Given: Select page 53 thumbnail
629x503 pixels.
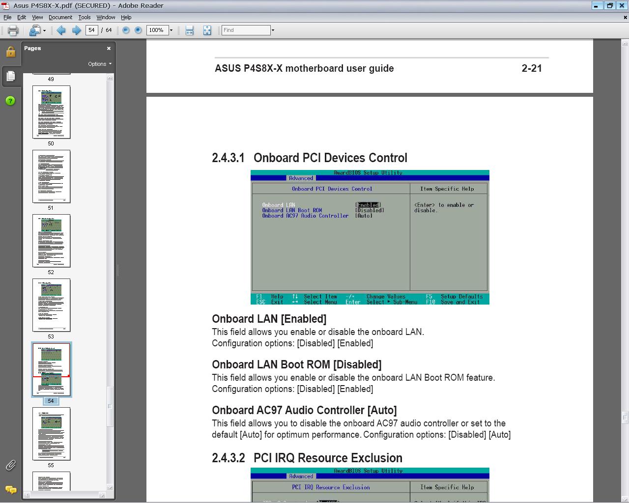Looking at the screenshot, I should click(x=51, y=305).
